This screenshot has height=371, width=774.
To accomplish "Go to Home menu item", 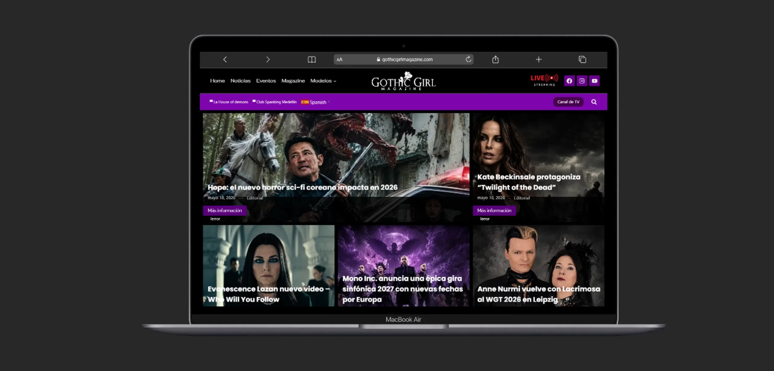I will click(x=217, y=81).
